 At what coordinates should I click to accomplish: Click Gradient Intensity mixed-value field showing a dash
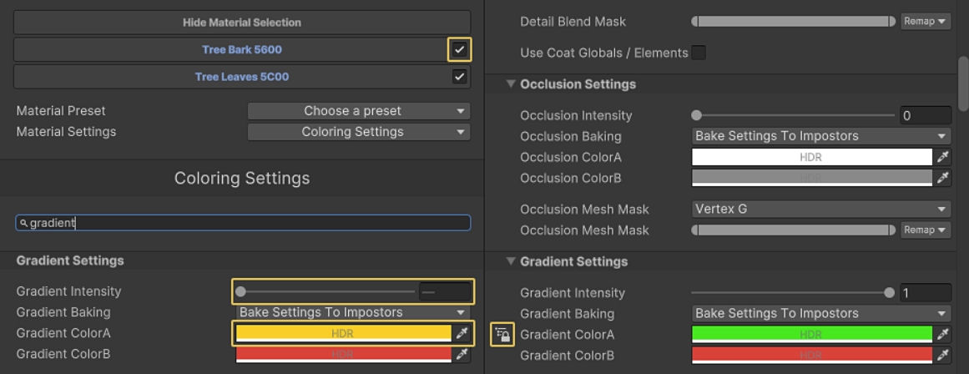(445, 292)
